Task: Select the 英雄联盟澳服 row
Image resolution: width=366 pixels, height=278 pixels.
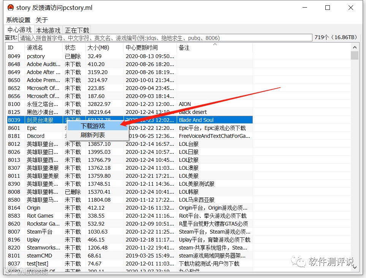Action: pyautogui.click(x=130, y=168)
